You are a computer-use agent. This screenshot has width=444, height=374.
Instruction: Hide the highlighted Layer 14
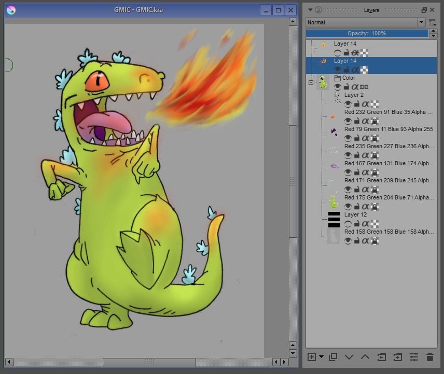pos(337,70)
